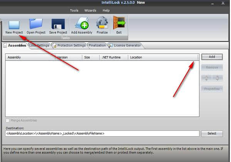Click the Finalize gear icon

point(102,23)
